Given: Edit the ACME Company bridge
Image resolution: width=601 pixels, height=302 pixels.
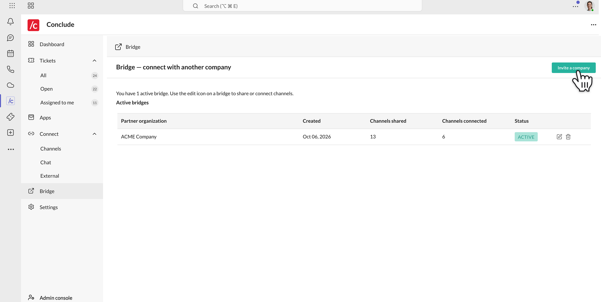Looking at the screenshot, I should point(559,137).
